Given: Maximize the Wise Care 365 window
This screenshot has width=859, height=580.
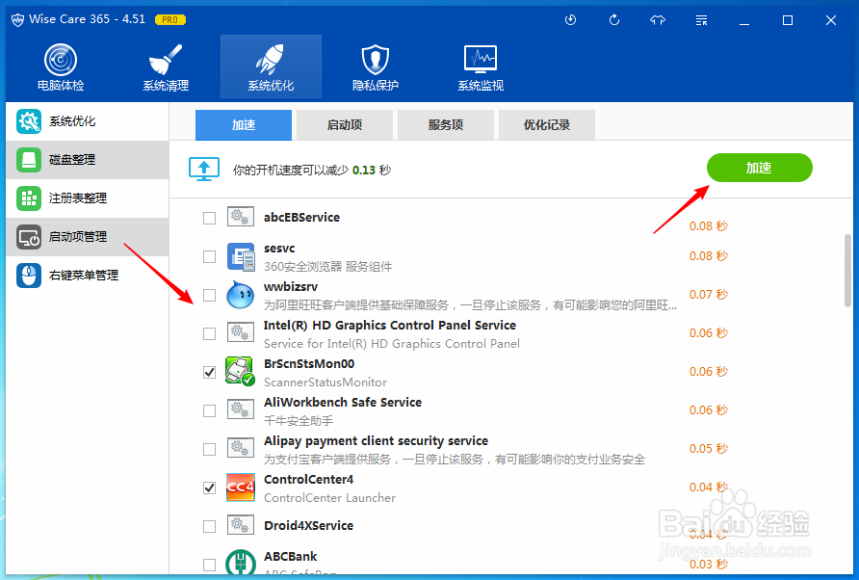Looking at the screenshot, I should [788, 20].
